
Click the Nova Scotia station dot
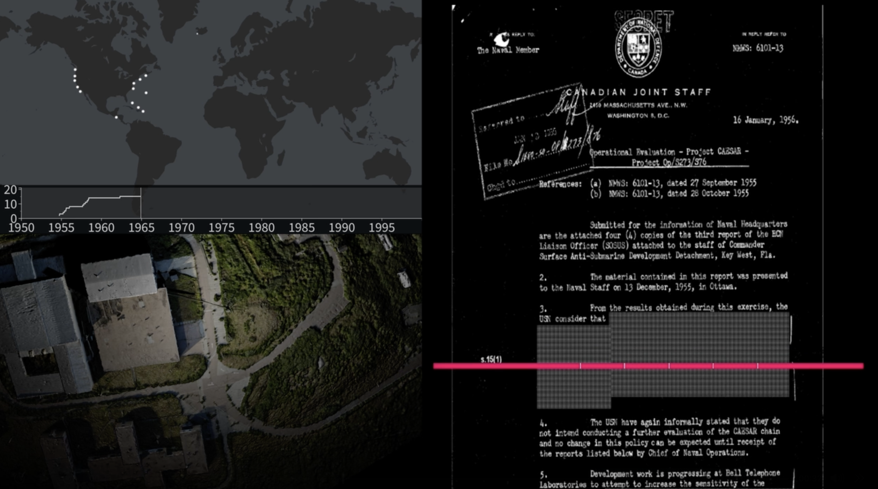[x=146, y=75]
